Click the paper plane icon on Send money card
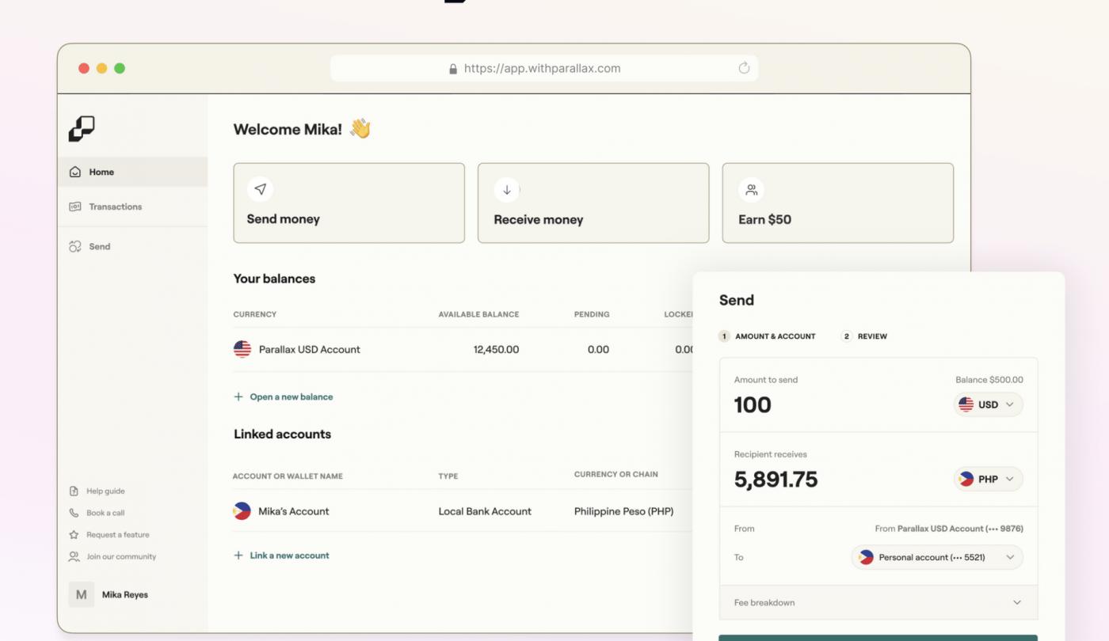 [x=260, y=189]
